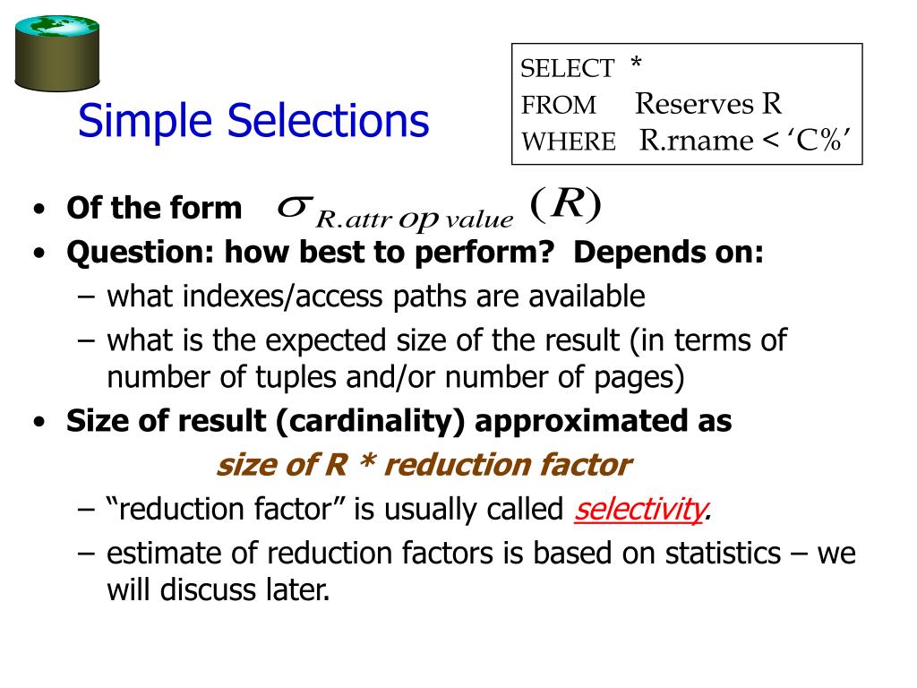Click the globe disk database icon
Screen dimensions: 917x688
[x=56, y=53]
